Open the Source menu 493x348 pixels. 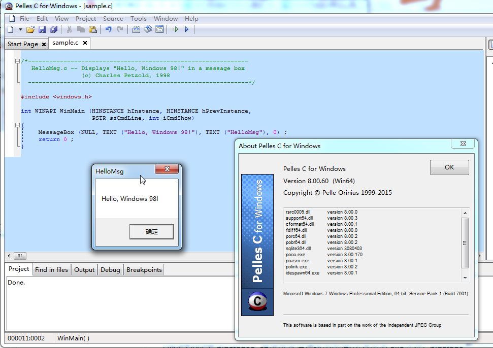(113, 19)
